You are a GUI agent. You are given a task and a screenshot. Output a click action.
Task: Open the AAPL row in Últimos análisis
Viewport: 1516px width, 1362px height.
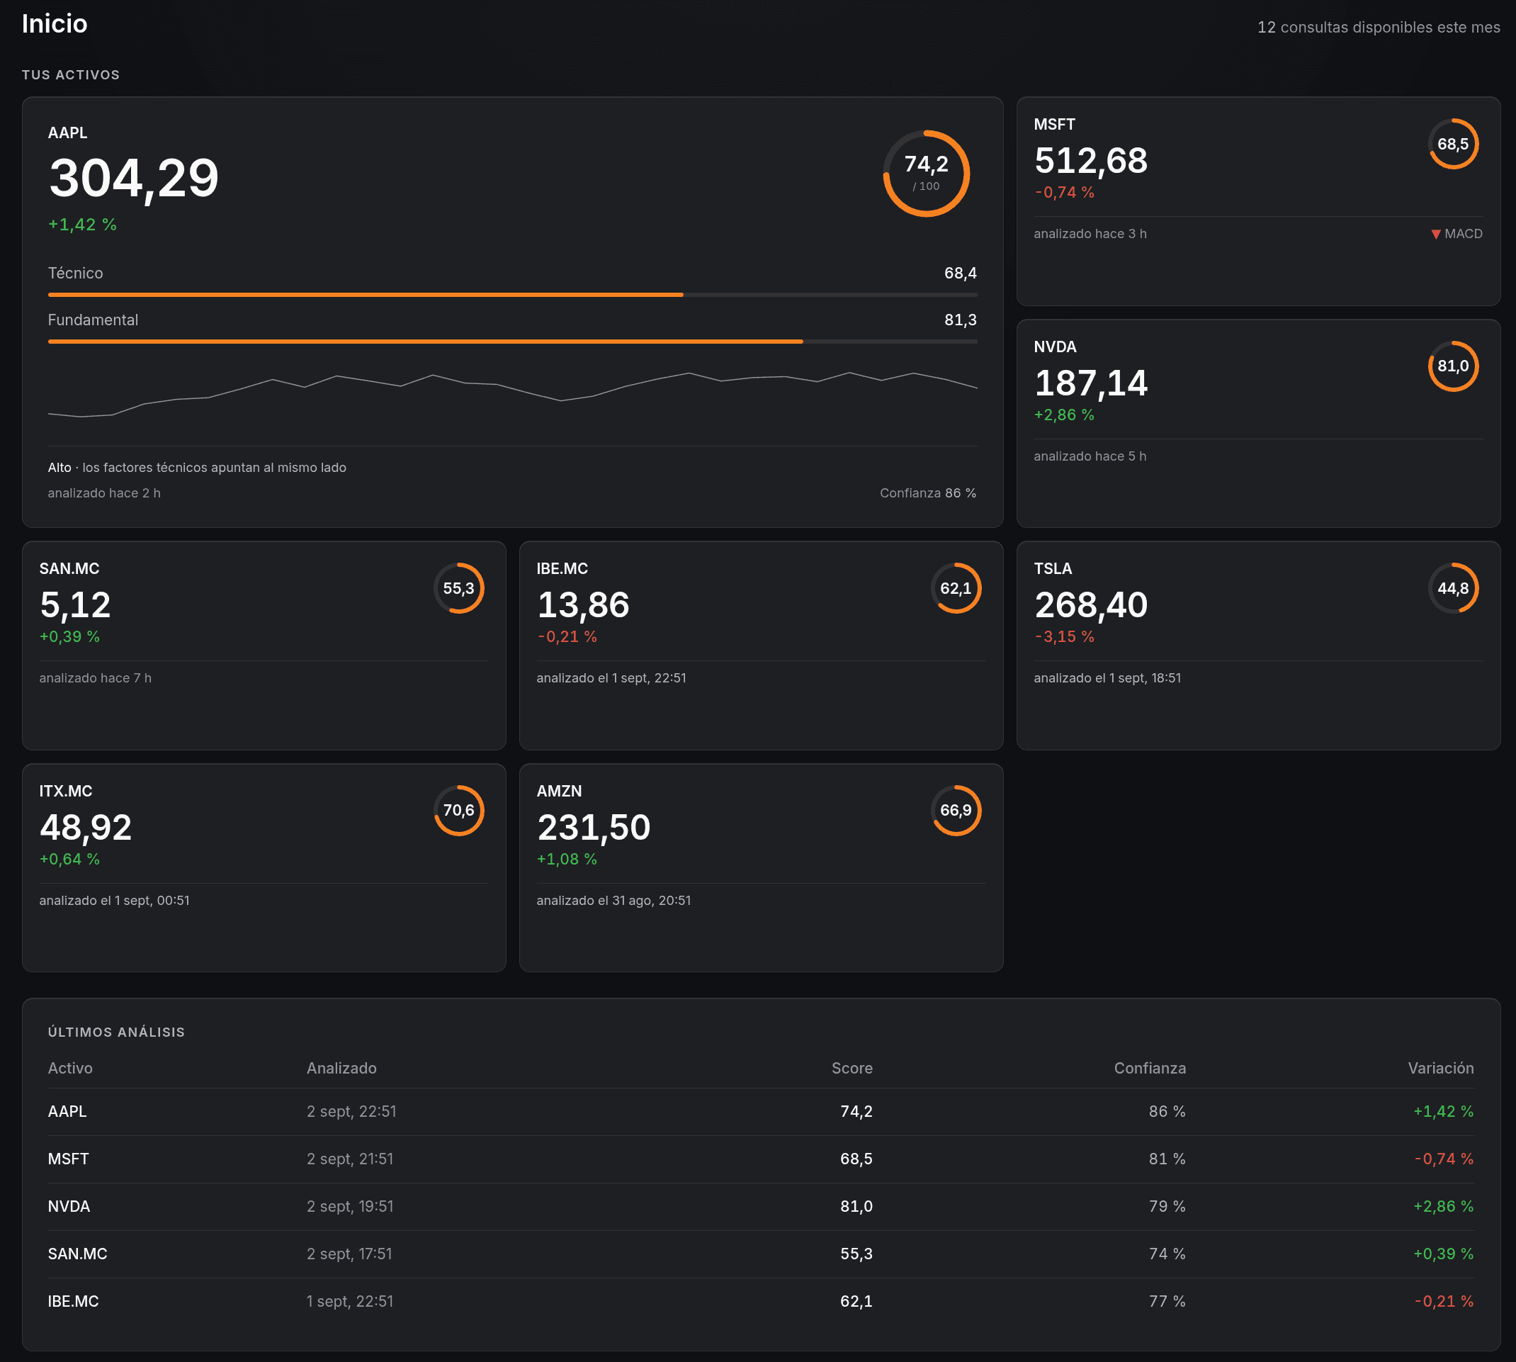(x=761, y=1111)
